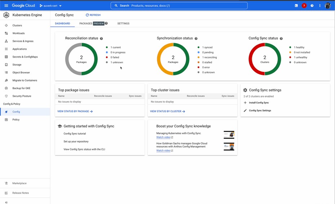Select the Config sidebar entry

tap(25, 112)
